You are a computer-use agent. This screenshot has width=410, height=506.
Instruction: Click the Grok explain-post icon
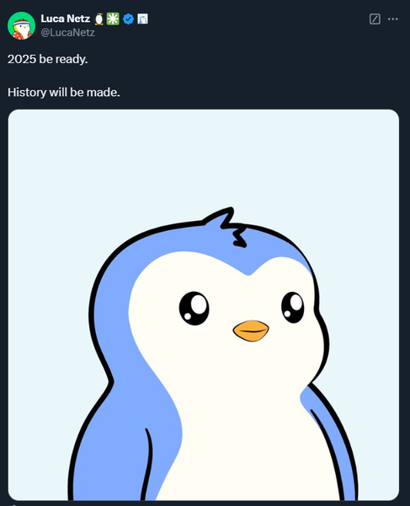click(x=375, y=19)
